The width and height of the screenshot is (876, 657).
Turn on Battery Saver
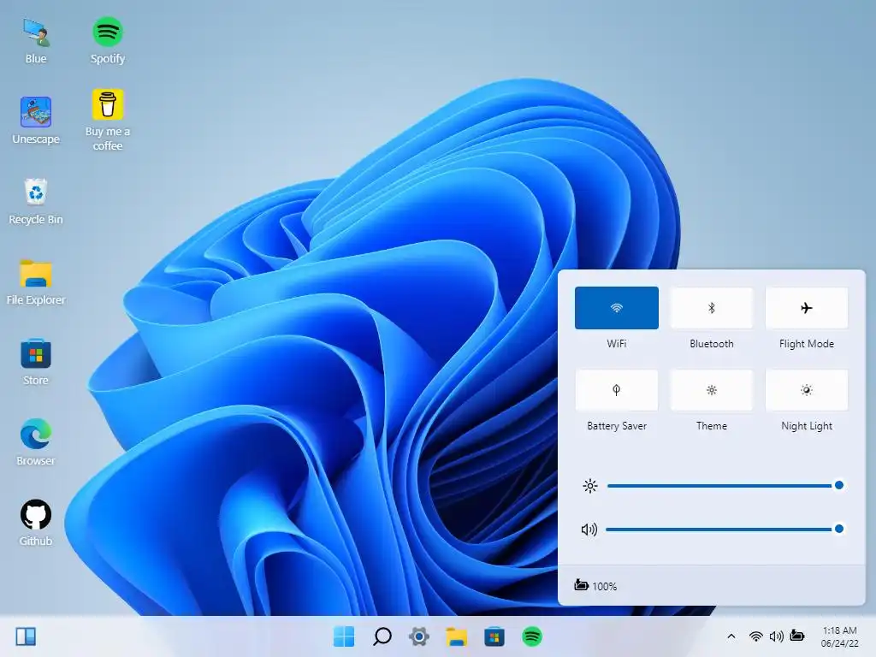tap(616, 390)
